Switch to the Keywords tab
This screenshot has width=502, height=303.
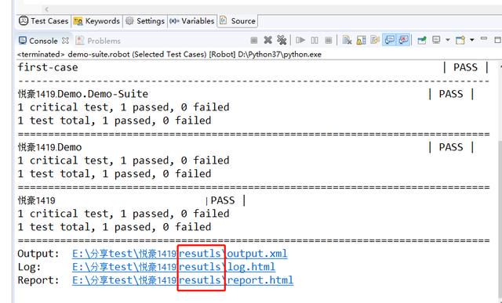(x=97, y=21)
